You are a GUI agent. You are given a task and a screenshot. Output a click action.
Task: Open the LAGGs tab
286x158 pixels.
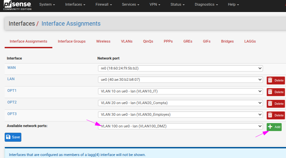point(250,41)
